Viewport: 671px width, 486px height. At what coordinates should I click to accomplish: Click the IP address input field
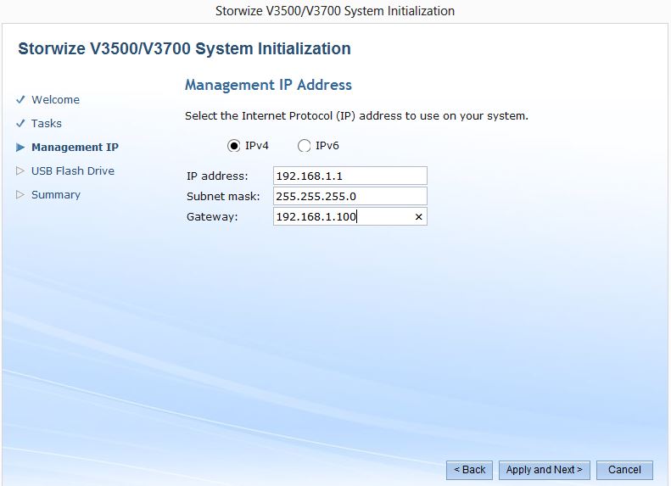[350, 176]
